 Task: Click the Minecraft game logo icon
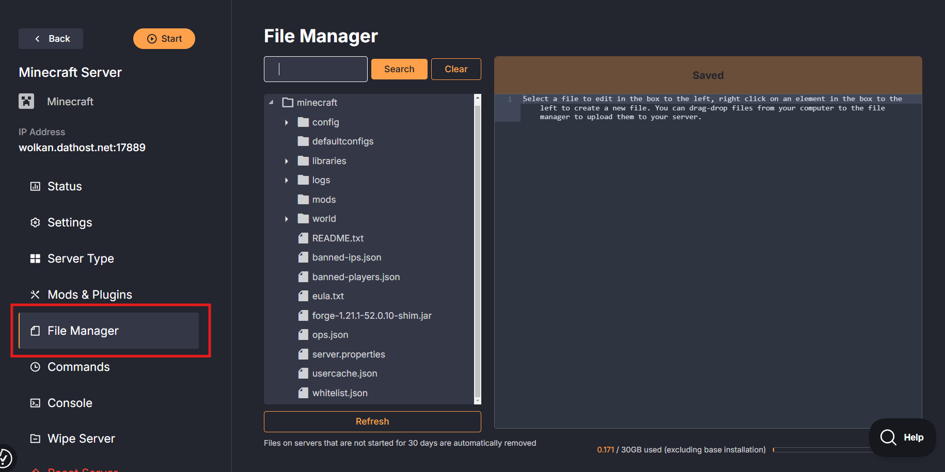(x=26, y=101)
